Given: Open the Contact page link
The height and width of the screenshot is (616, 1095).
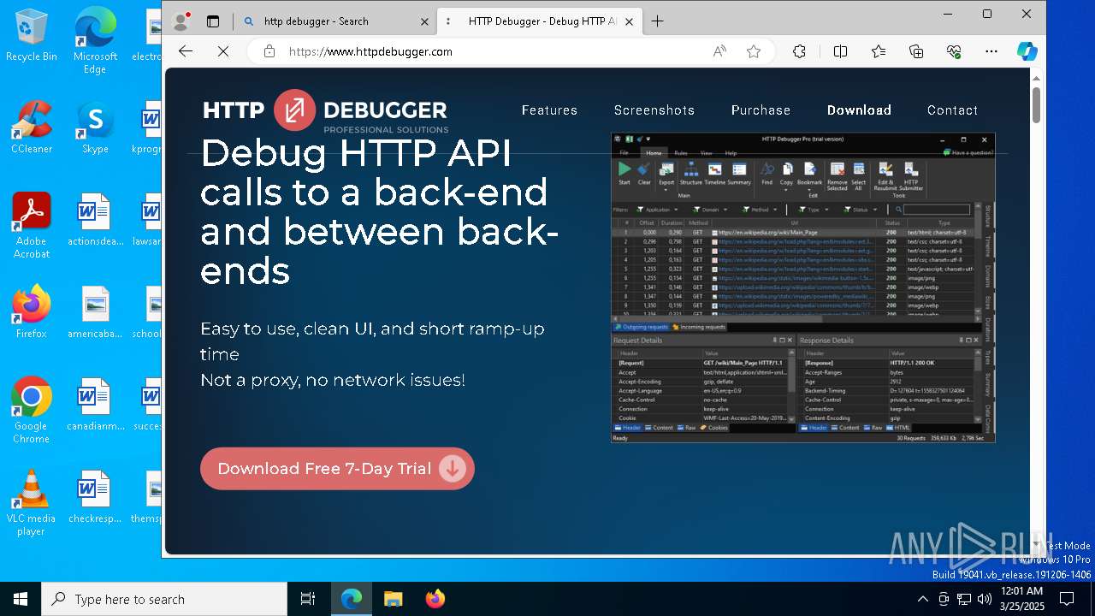Looking at the screenshot, I should pyautogui.click(x=952, y=110).
